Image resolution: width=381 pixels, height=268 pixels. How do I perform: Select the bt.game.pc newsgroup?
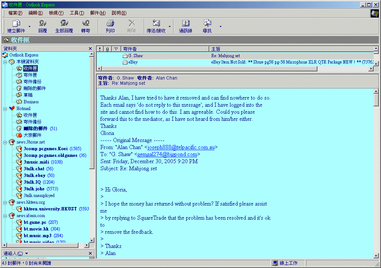pyautogui.click(x=35, y=222)
